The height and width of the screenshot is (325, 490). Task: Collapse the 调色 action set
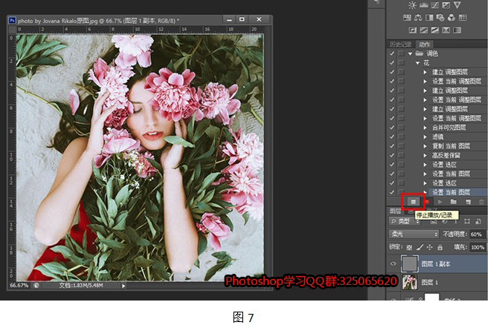(x=410, y=53)
